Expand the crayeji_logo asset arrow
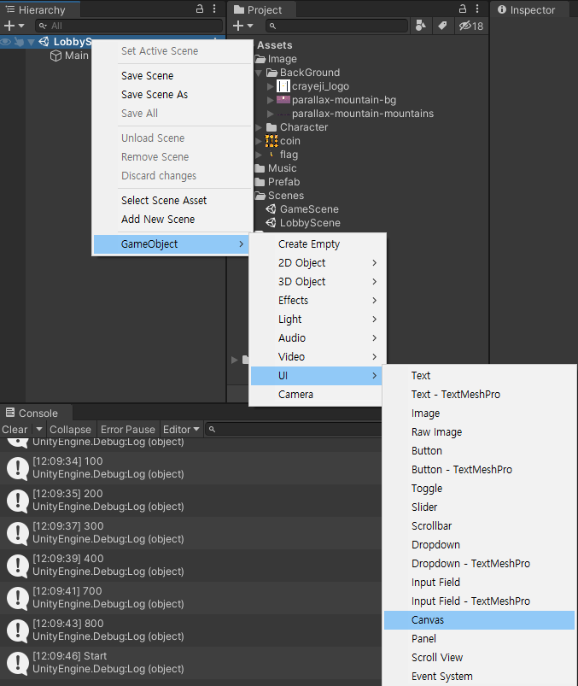This screenshot has height=686, width=578. 270,86
